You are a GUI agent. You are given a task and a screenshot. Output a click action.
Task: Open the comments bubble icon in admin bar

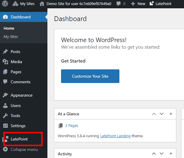[x=119, y=4]
